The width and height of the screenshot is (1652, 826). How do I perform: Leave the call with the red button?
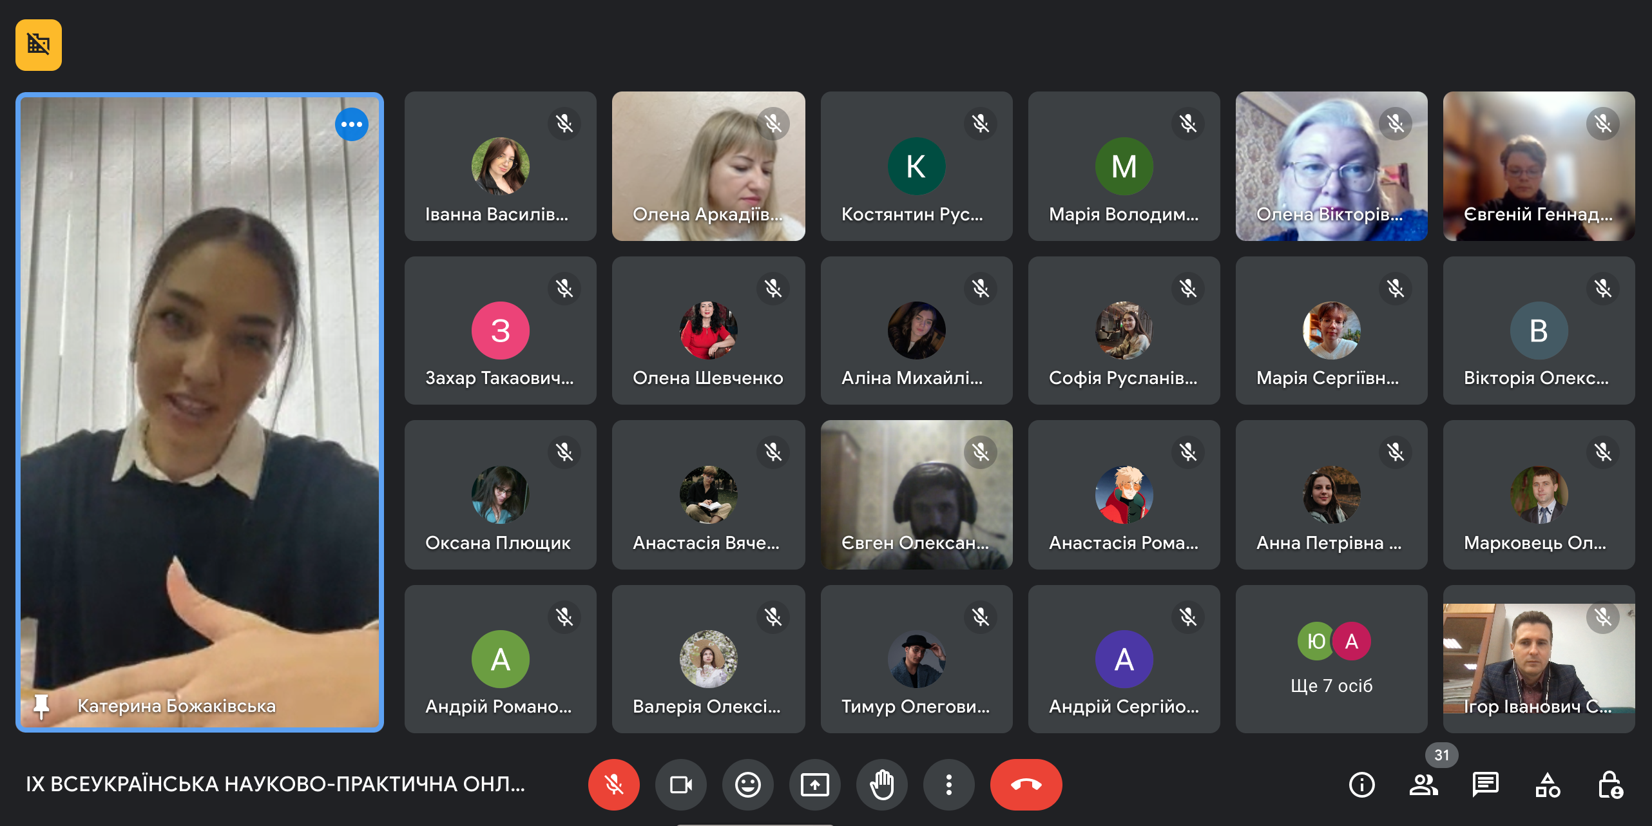pos(1026,784)
